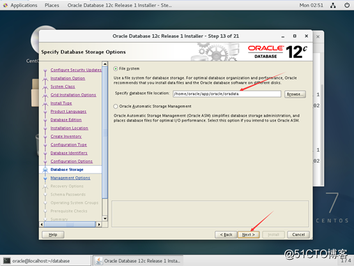Click the Management Options step marker icon
The width and height of the screenshot is (354, 266).
(x=45, y=178)
